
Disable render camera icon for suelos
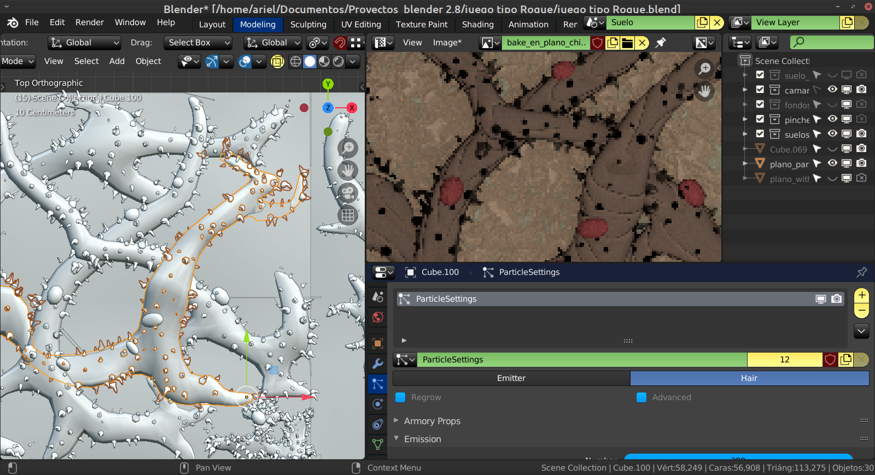coord(861,134)
